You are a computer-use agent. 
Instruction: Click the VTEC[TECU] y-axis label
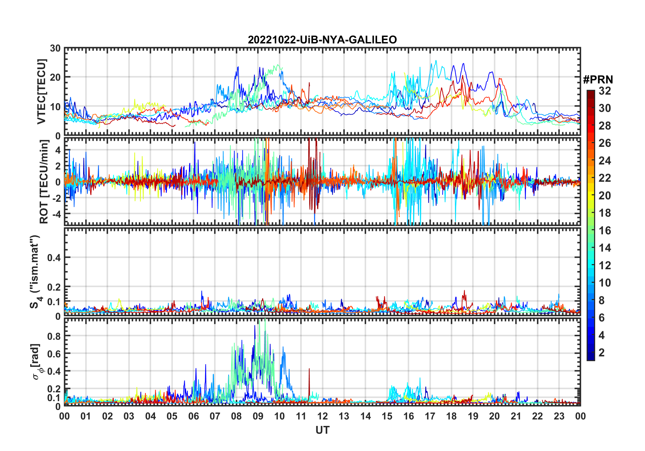pyautogui.click(x=41, y=92)
